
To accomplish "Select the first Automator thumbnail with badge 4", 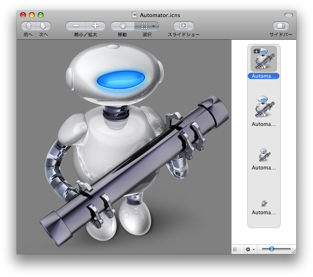I will [264, 59].
